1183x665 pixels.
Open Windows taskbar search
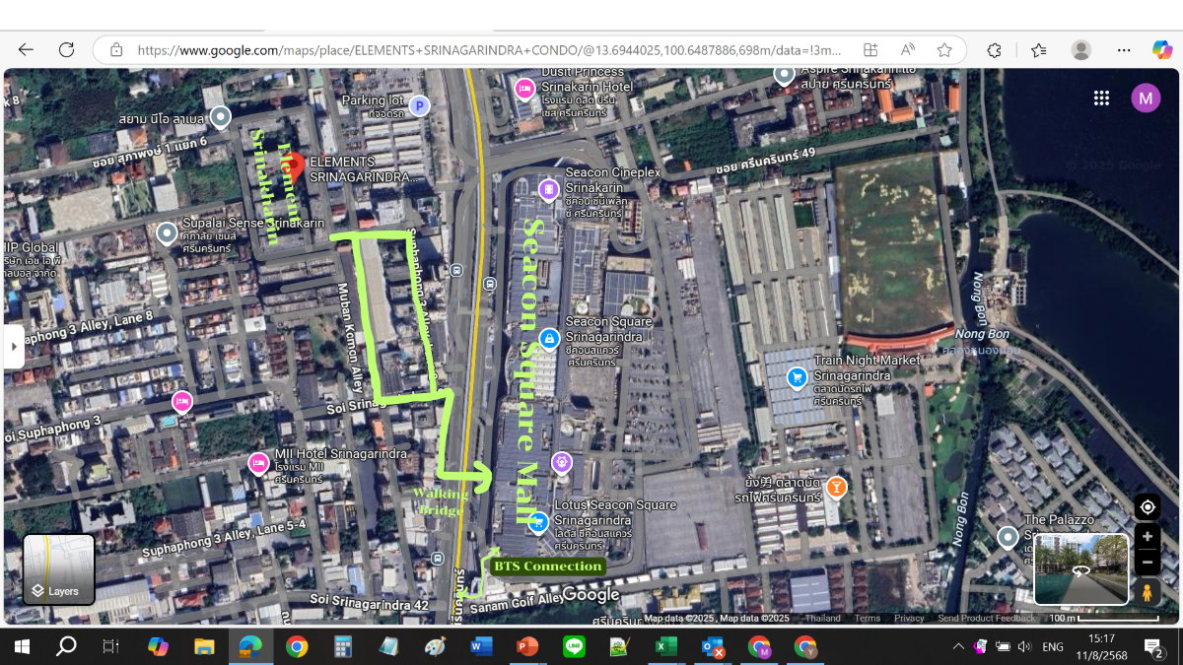point(66,646)
